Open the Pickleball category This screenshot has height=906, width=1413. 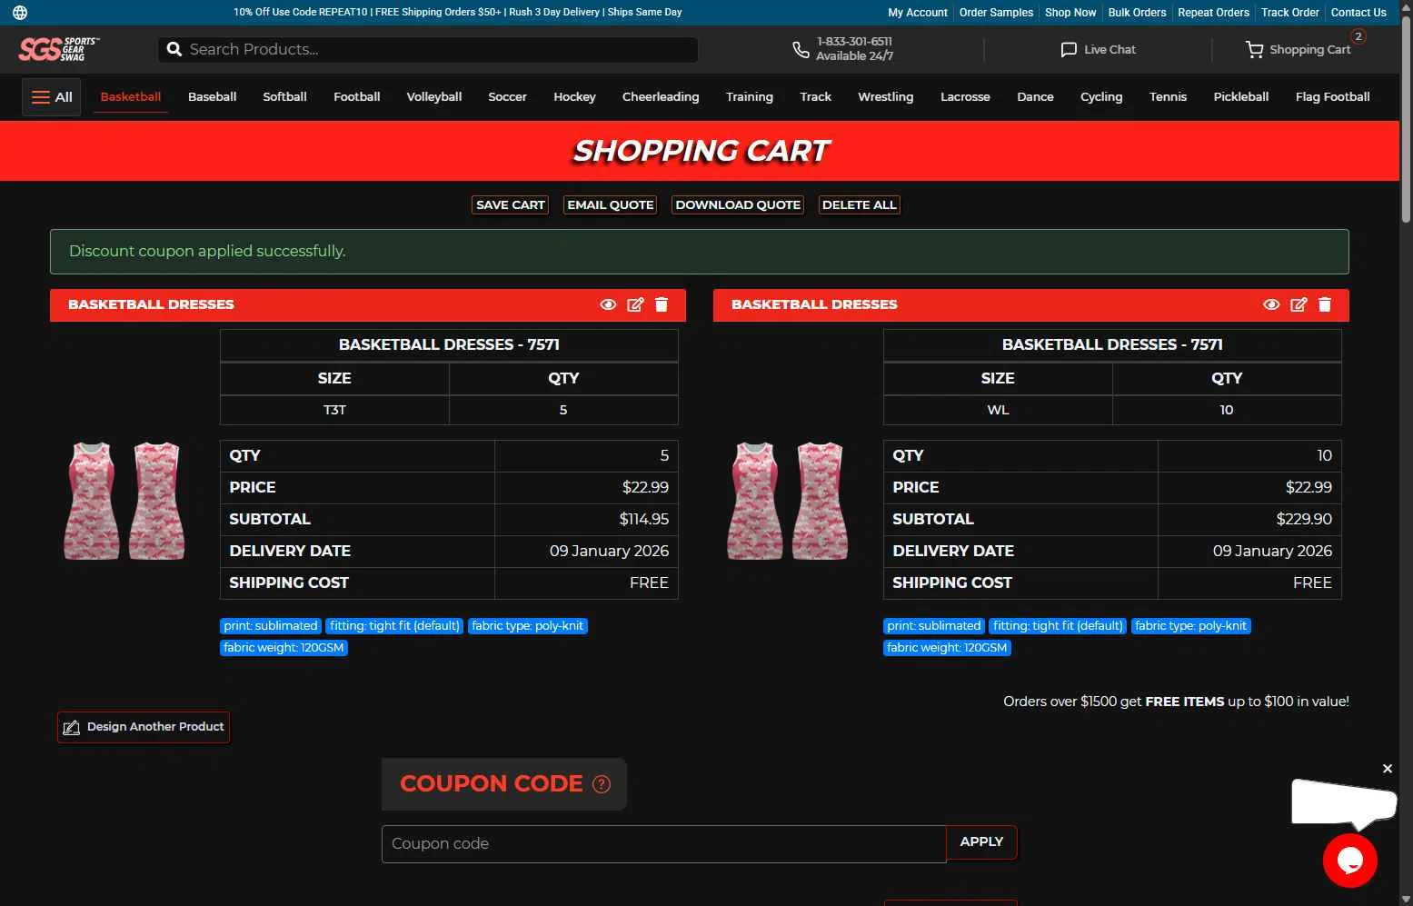coord(1240,97)
